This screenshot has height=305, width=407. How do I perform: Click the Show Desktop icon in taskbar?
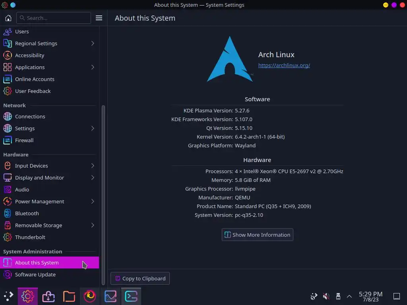pyautogui.click(x=397, y=296)
